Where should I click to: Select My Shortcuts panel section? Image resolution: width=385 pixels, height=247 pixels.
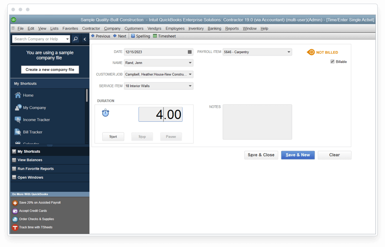coord(50,152)
